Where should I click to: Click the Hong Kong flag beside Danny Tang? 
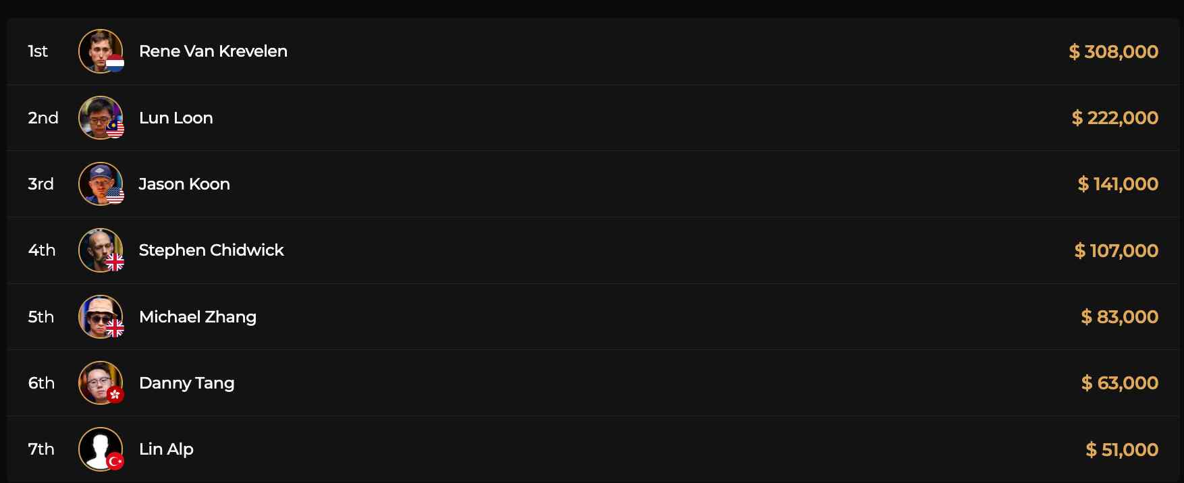pyautogui.click(x=115, y=395)
